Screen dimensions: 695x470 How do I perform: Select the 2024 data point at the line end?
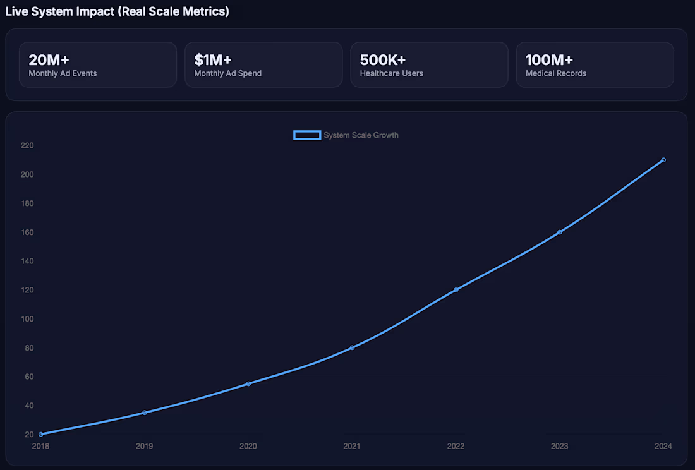(x=663, y=160)
